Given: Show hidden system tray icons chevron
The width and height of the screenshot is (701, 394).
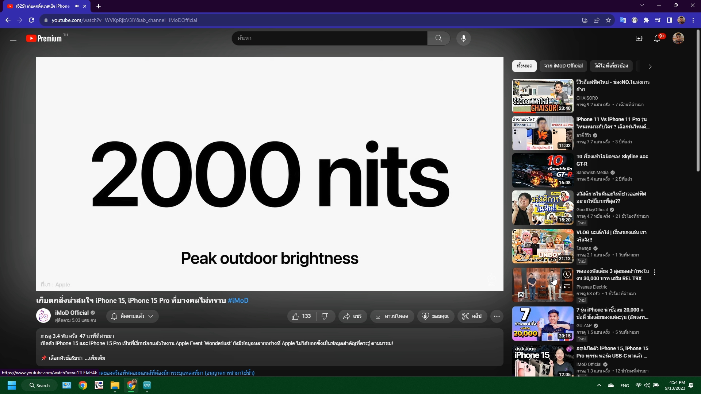Looking at the screenshot, I should (599, 385).
